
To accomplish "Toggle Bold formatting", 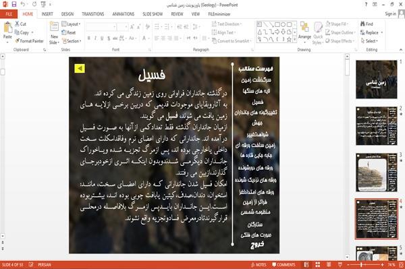I will pyautogui.click(x=89, y=38).
